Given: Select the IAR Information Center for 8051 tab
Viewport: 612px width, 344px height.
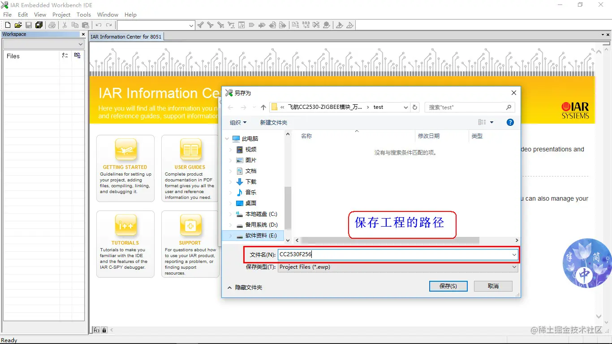Looking at the screenshot, I should (126, 37).
